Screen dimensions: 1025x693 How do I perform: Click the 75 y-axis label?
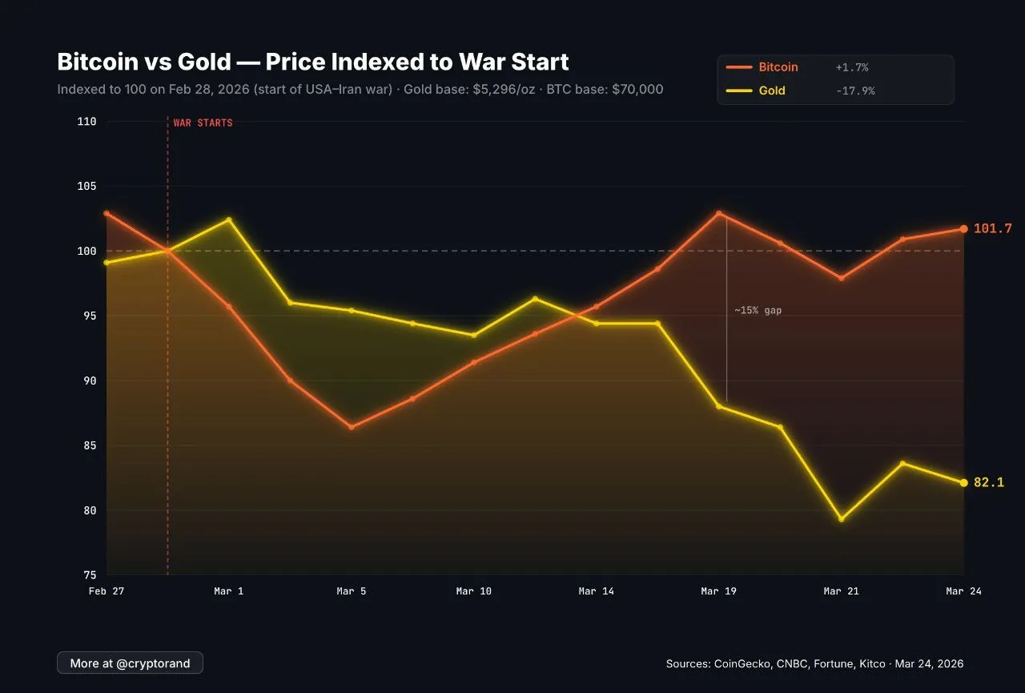[90, 575]
